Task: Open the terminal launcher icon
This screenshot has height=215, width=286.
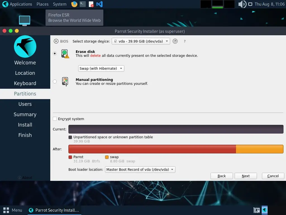Action: (x=82, y=4)
